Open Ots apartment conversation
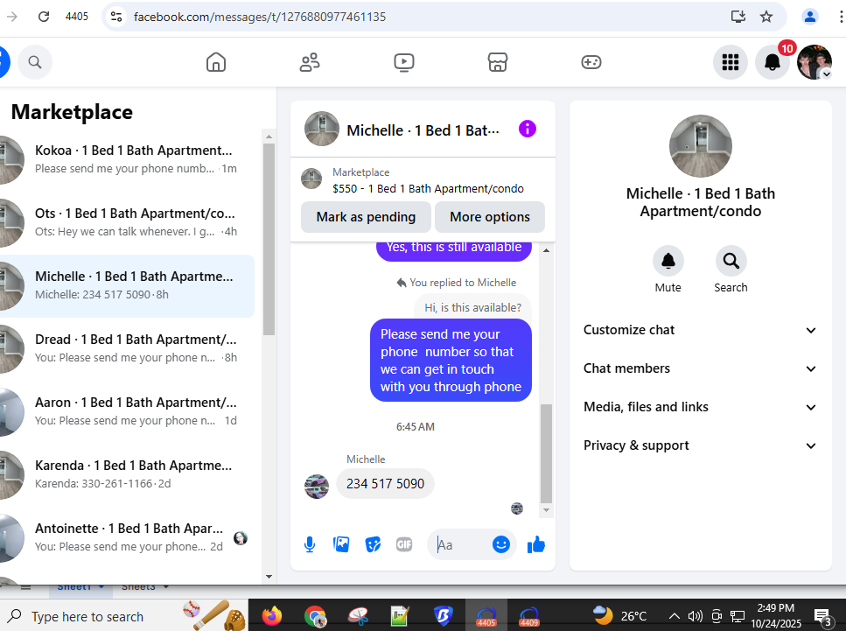The image size is (846, 631). [128, 222]
